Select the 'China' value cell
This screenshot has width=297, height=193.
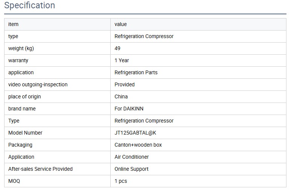[x=121, y=96]
